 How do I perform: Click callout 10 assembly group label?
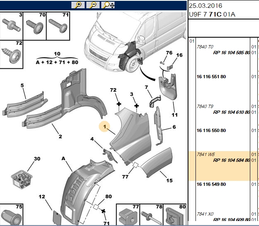tap(57, 54)
